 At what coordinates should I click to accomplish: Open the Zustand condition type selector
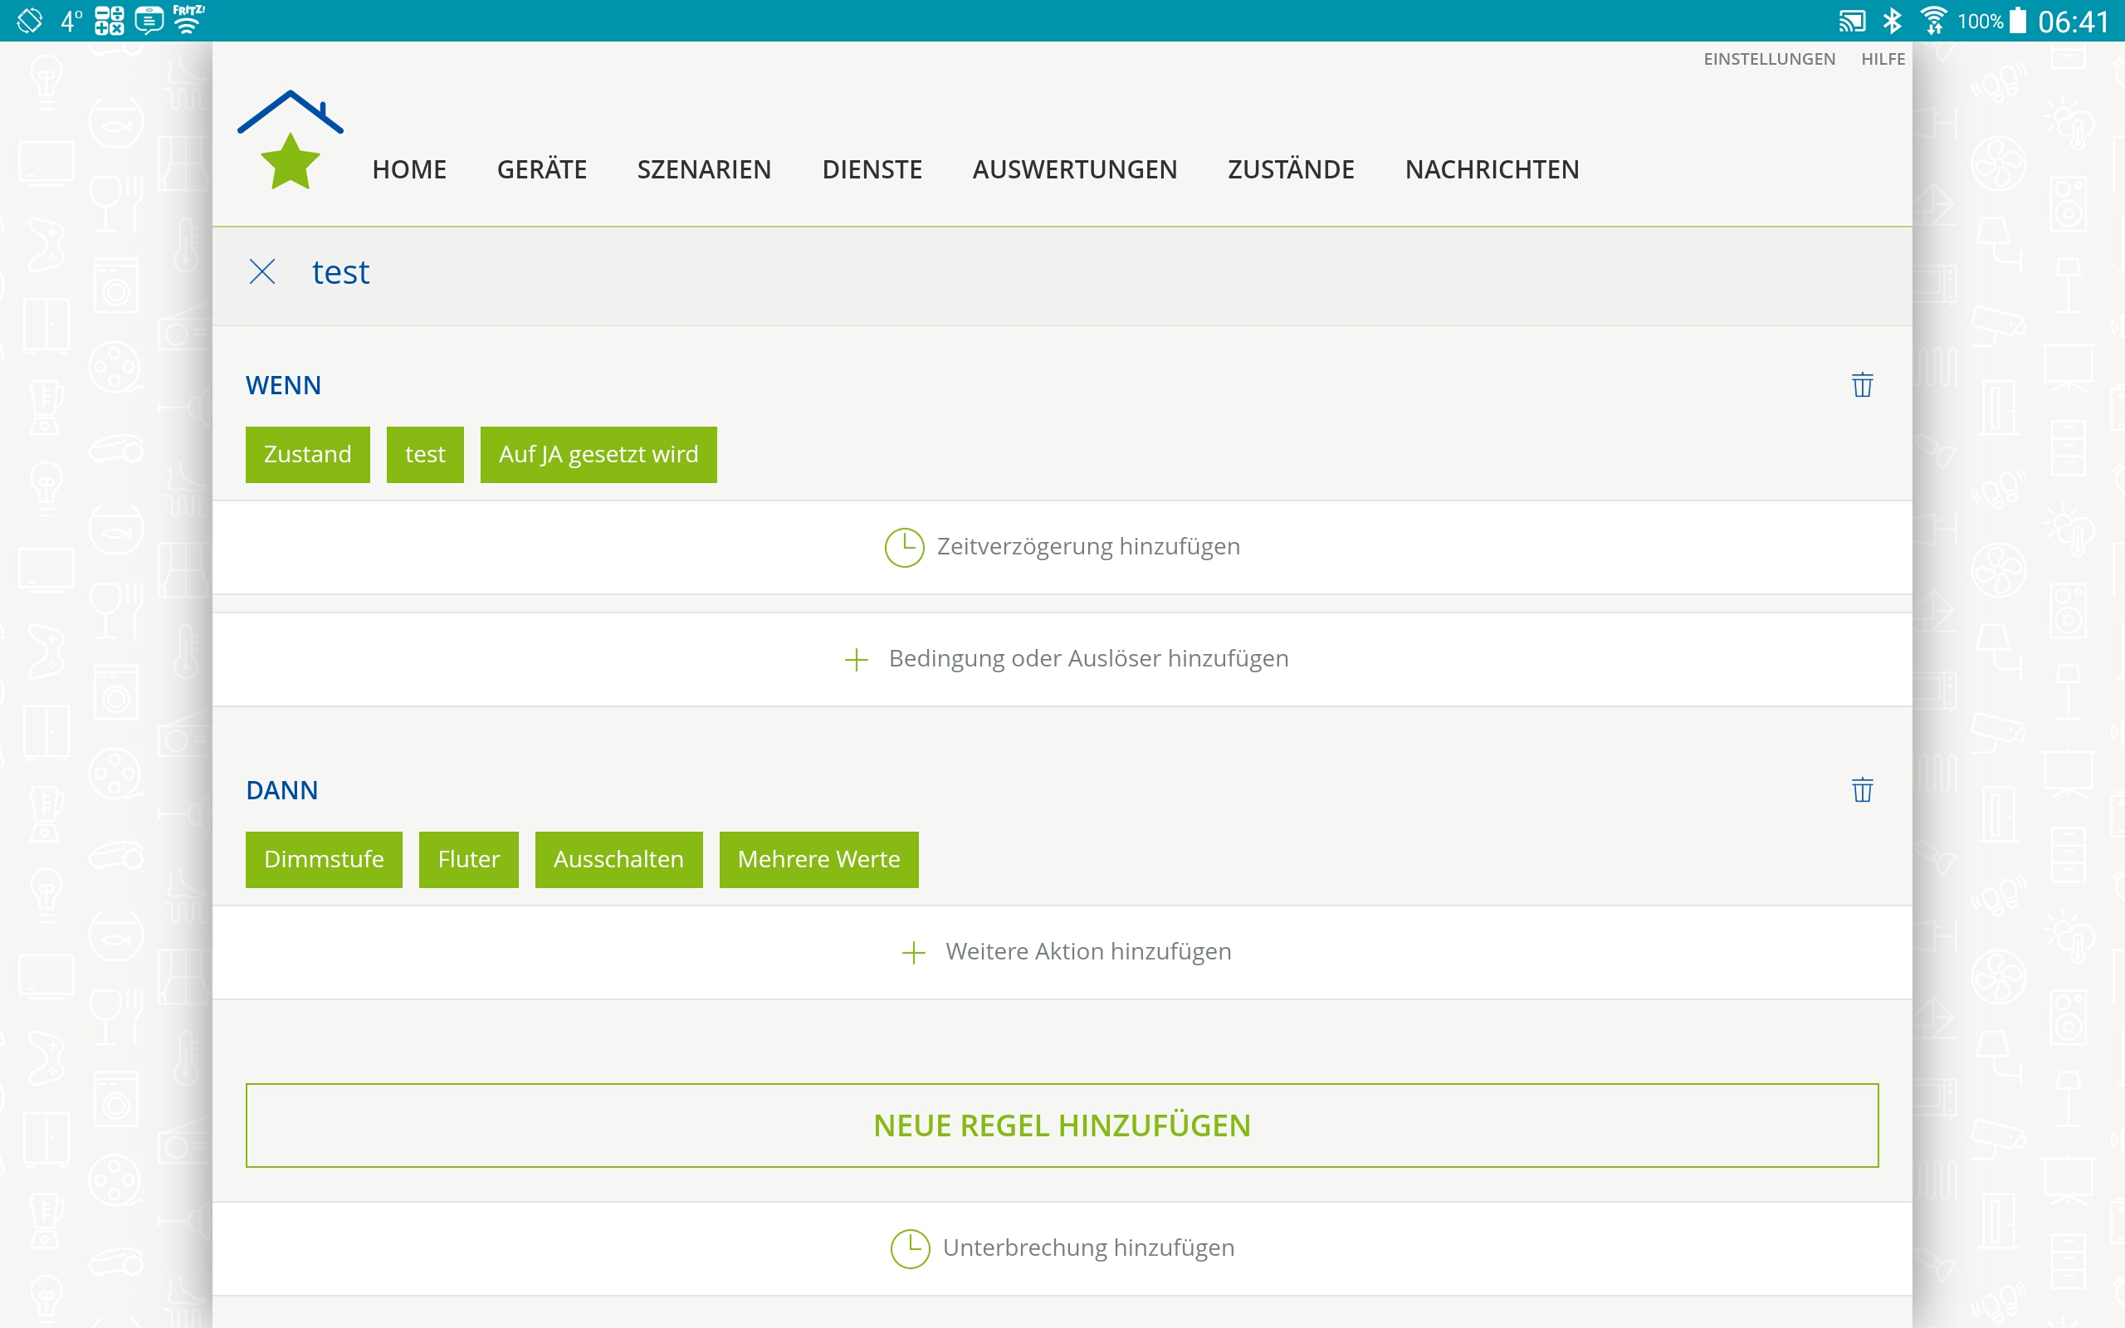tap(307, 454)
